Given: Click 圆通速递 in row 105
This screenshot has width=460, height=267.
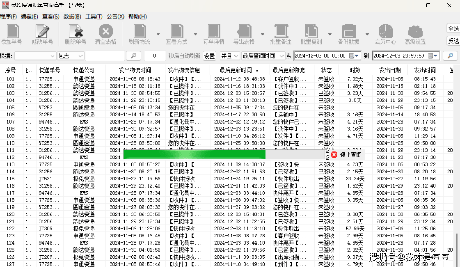Looking at the screenshot, I should pyautogui.click(x=84, y=108).
